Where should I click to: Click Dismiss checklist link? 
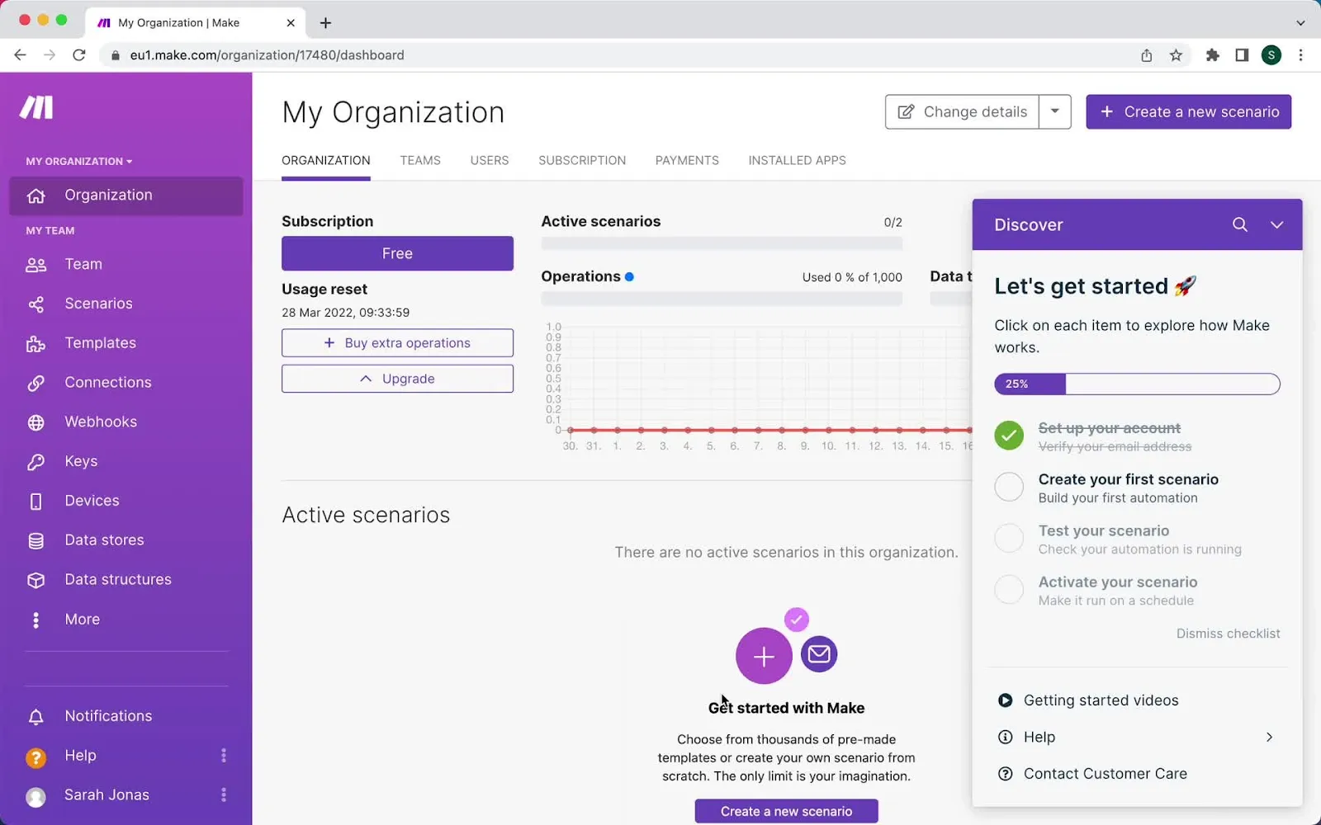tap(1228, 634)
